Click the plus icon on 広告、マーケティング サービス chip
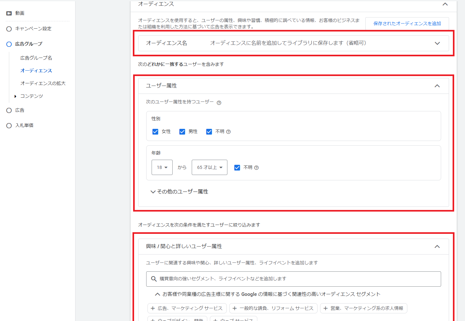The image size is (465, 321). pyautogui.click(x=153, y=308)
